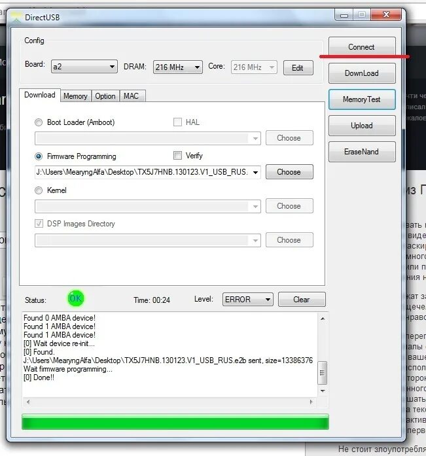Viewport: 426px width, 456px height.
Task: Toggle the HAL checkbox
Action: tap(177, 122)
